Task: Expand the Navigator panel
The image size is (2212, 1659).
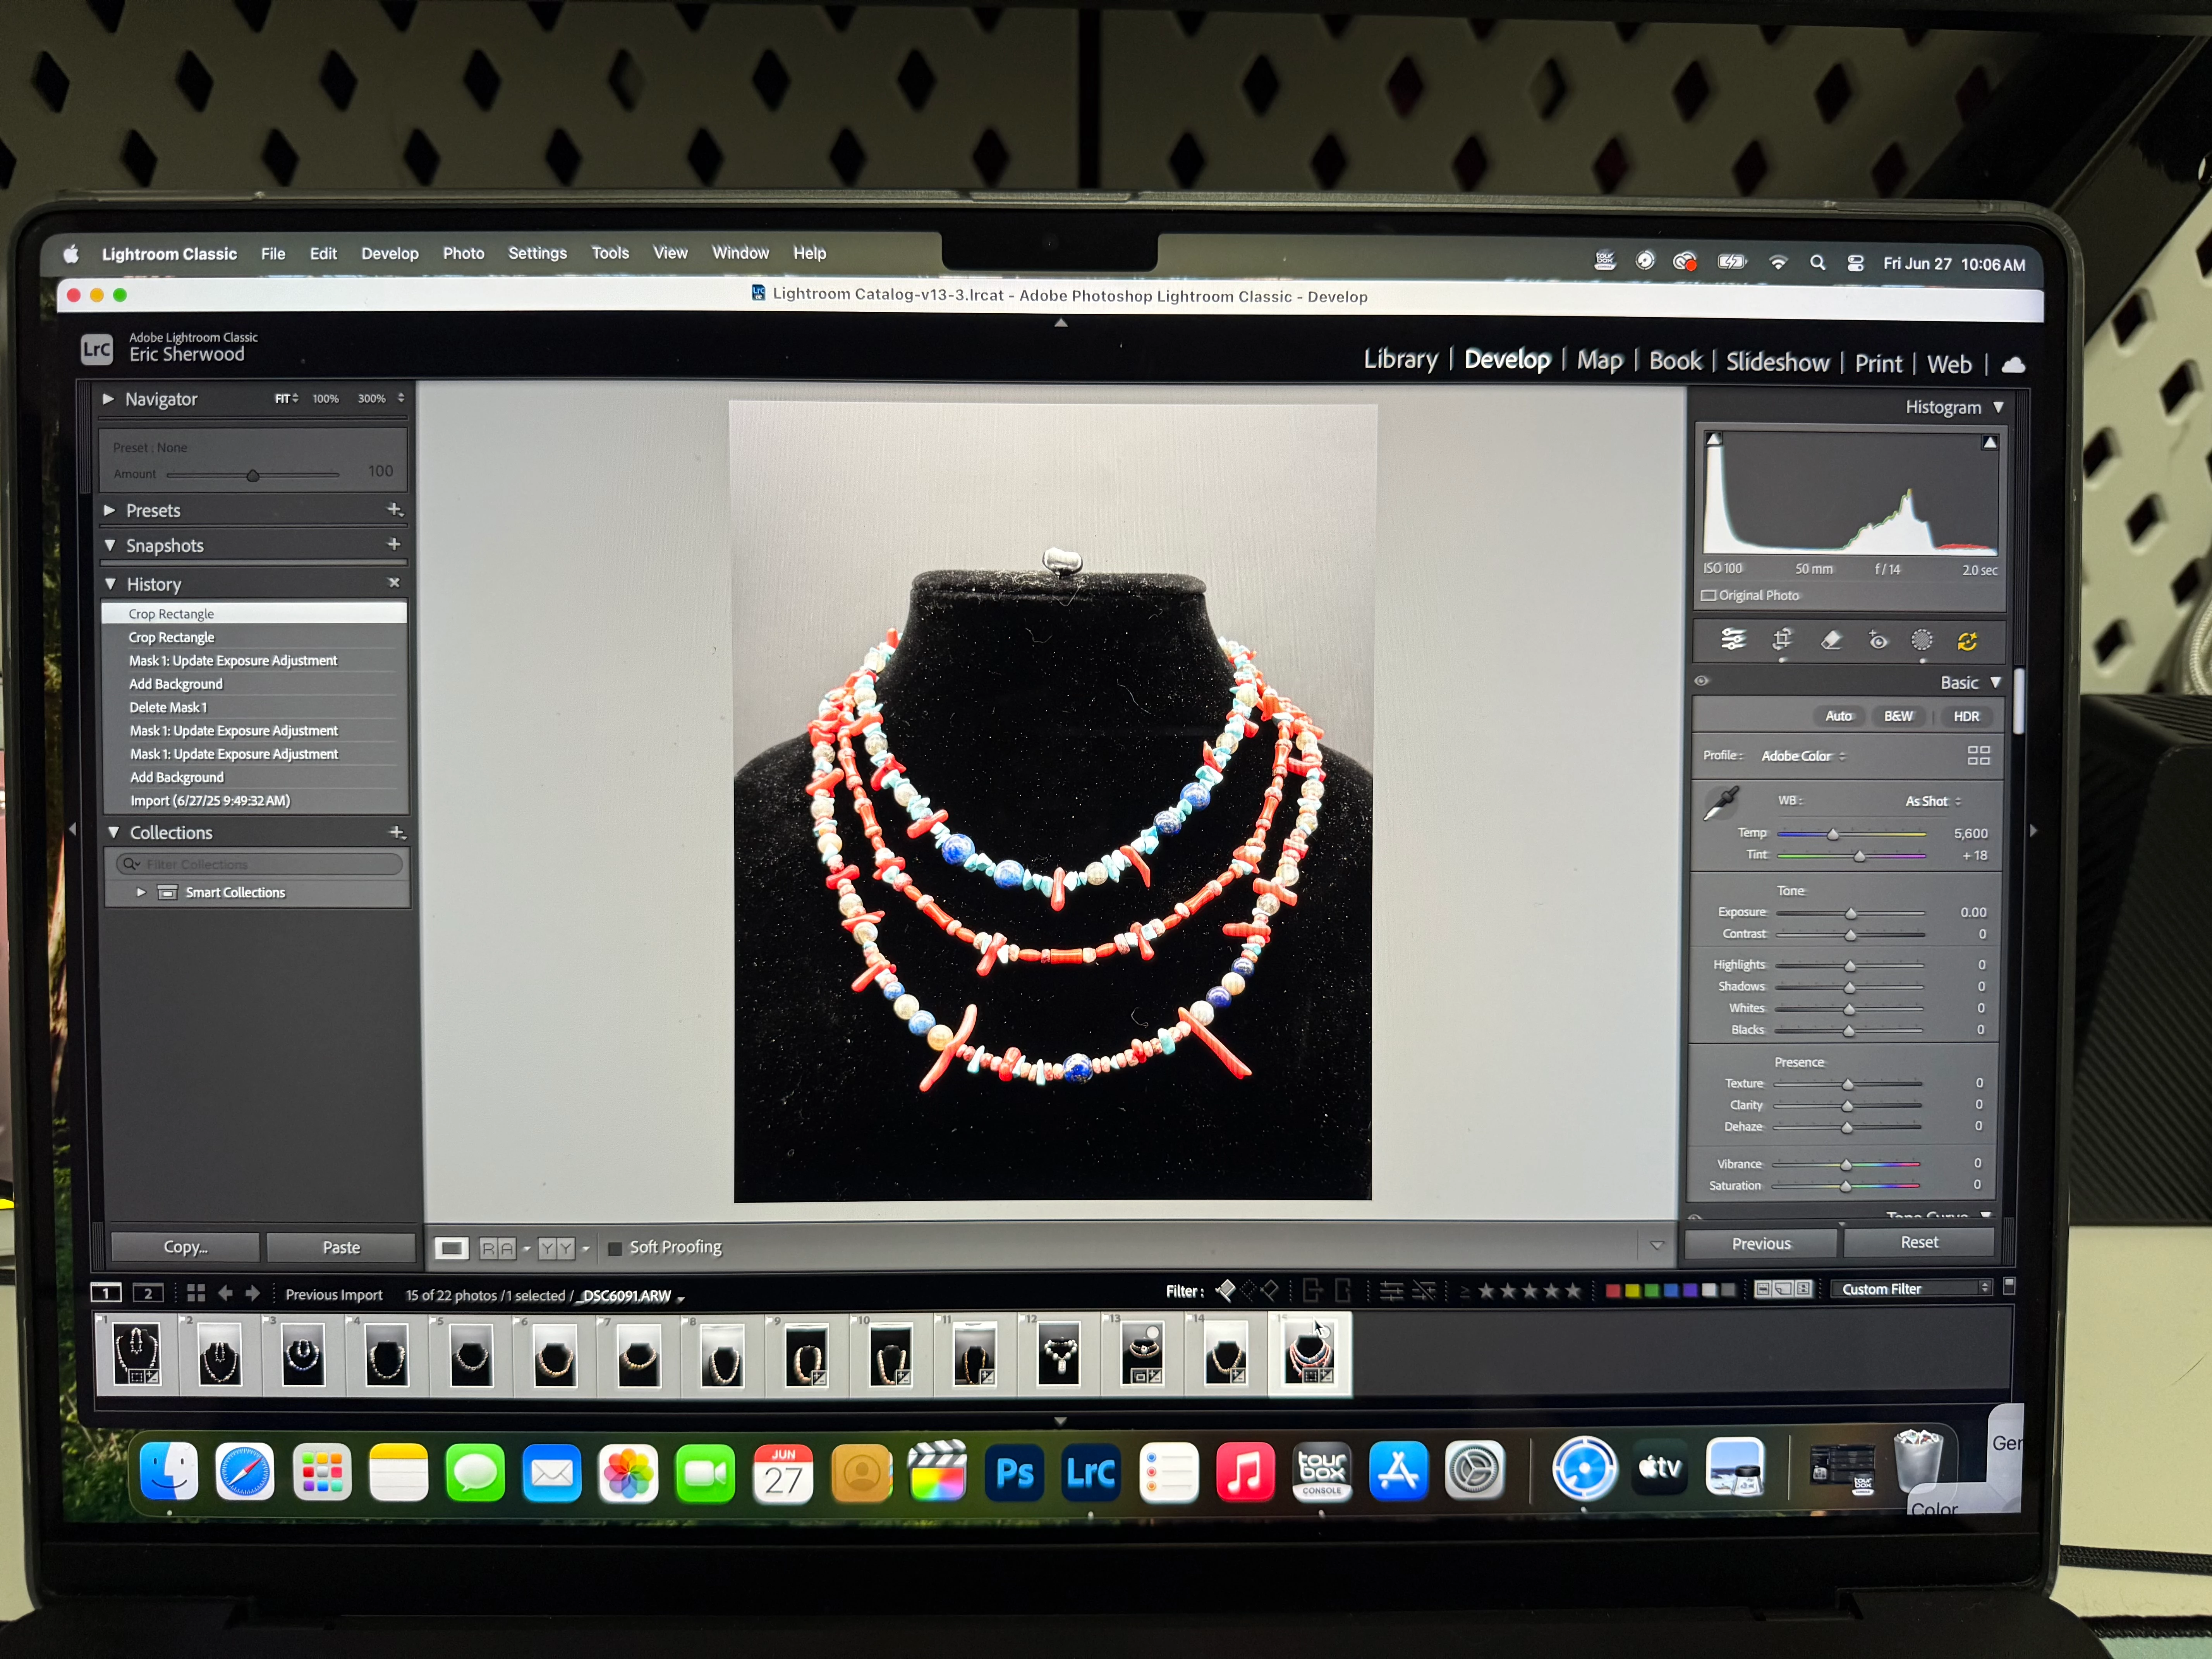Action: (108, 399)
